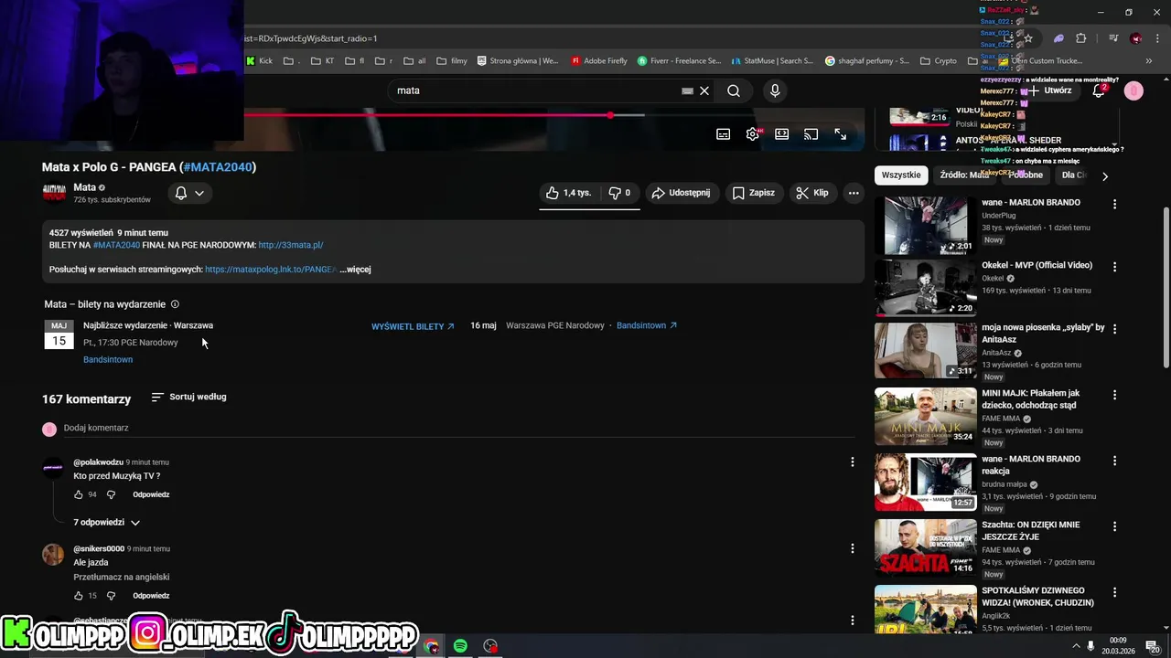This screenshot has height=658, width=1171.
Task: Select the Wszystkie filter chip
Action: click(x=901, y=175)
